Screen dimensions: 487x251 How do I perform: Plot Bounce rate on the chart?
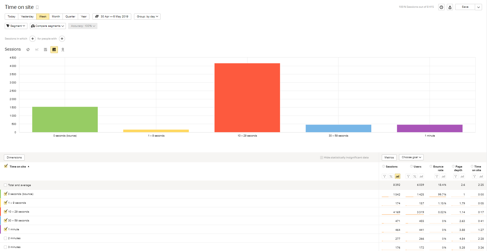tap(444, 176)
